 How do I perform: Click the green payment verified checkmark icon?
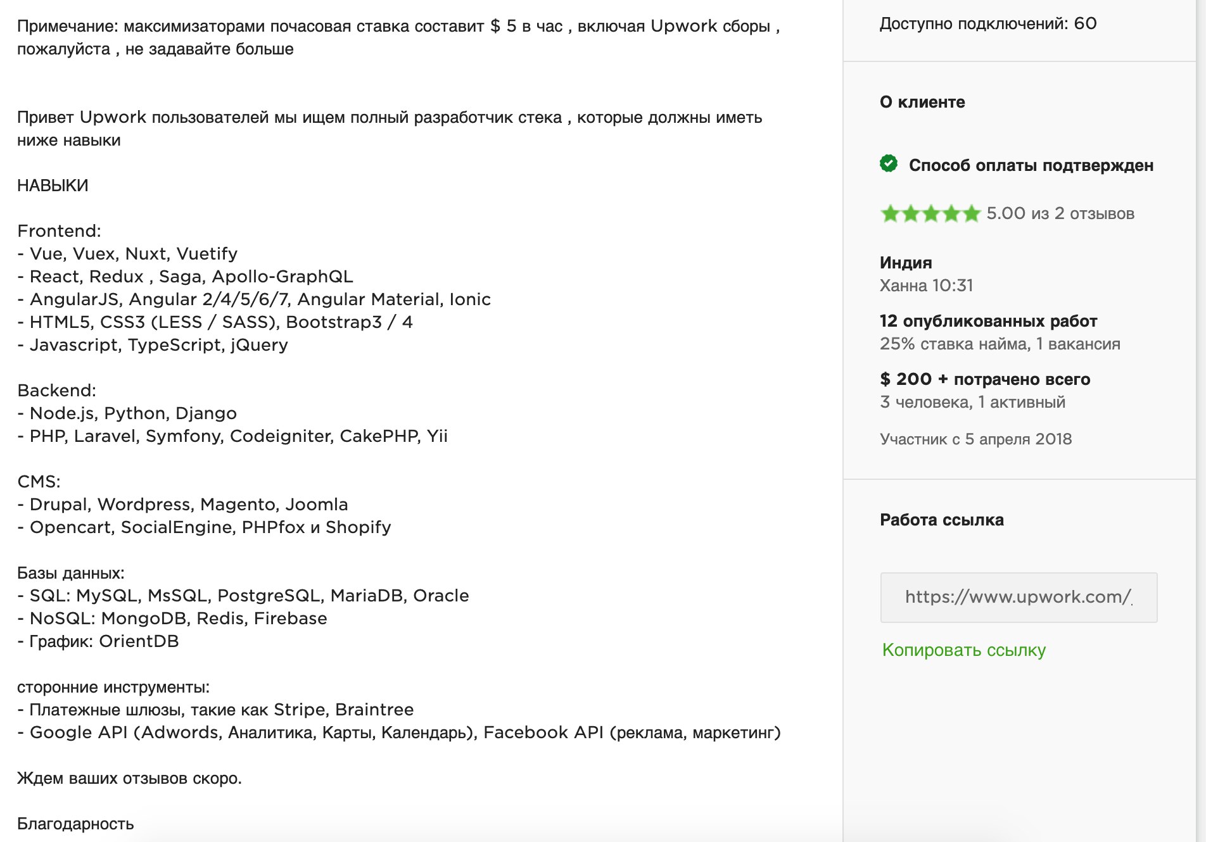coord(889,163)
